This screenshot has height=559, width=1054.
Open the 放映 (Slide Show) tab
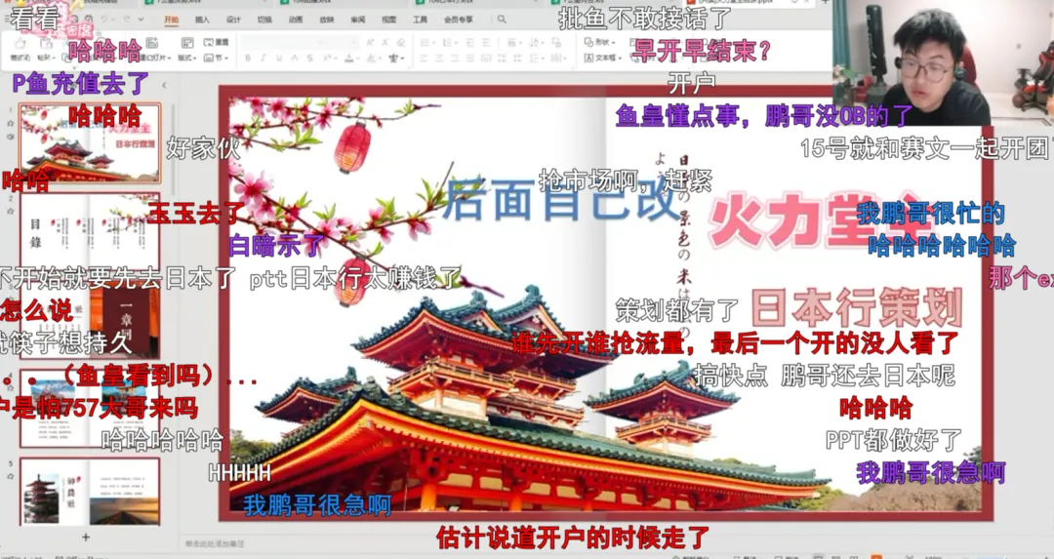click(327, 20)
